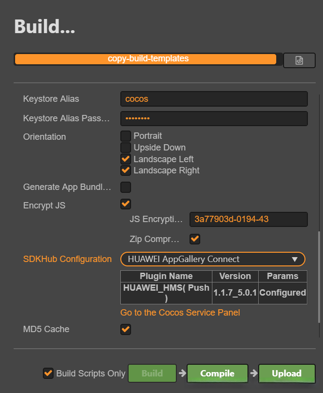Viewport: 323px width, 393px height.
Task: Enable Upside Down orientation
Action: tap(126, 148)
